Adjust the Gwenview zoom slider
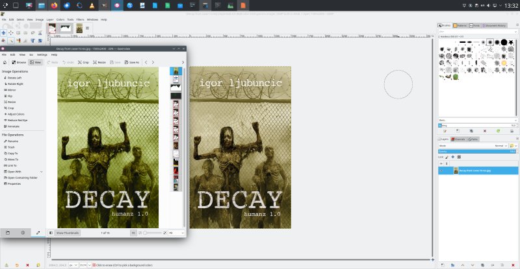This screenshot has width=520, height=269. pyautogui.click(x=153, y=232)
